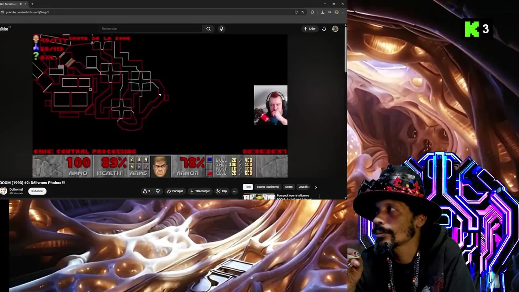The height and width of the screenshot is (292, 519).
Task: Open YouTube notifications bell
Action: coord(324,29)
